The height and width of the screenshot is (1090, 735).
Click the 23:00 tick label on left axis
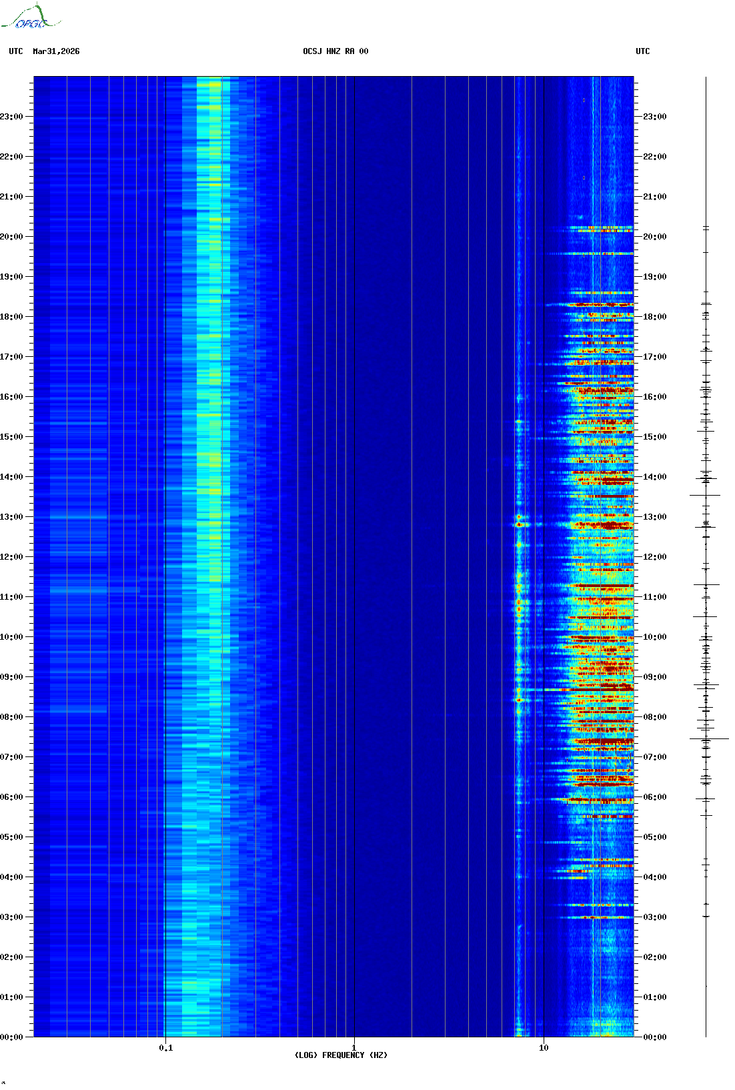pos(11,117)
